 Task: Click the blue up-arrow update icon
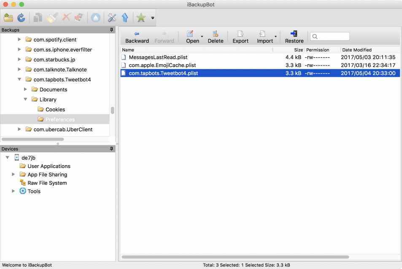[x=125, y=18]
